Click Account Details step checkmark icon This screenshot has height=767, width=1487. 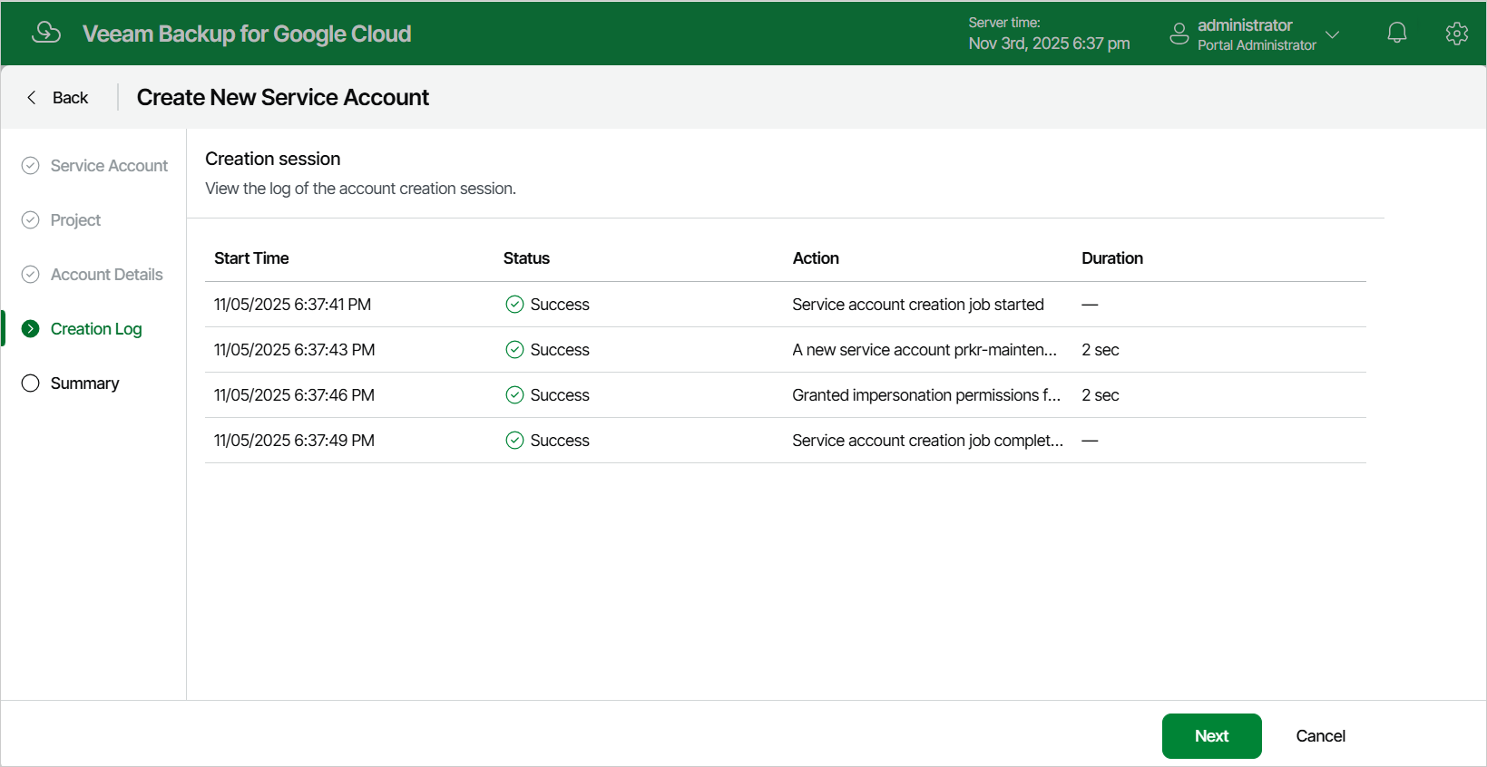31,275
